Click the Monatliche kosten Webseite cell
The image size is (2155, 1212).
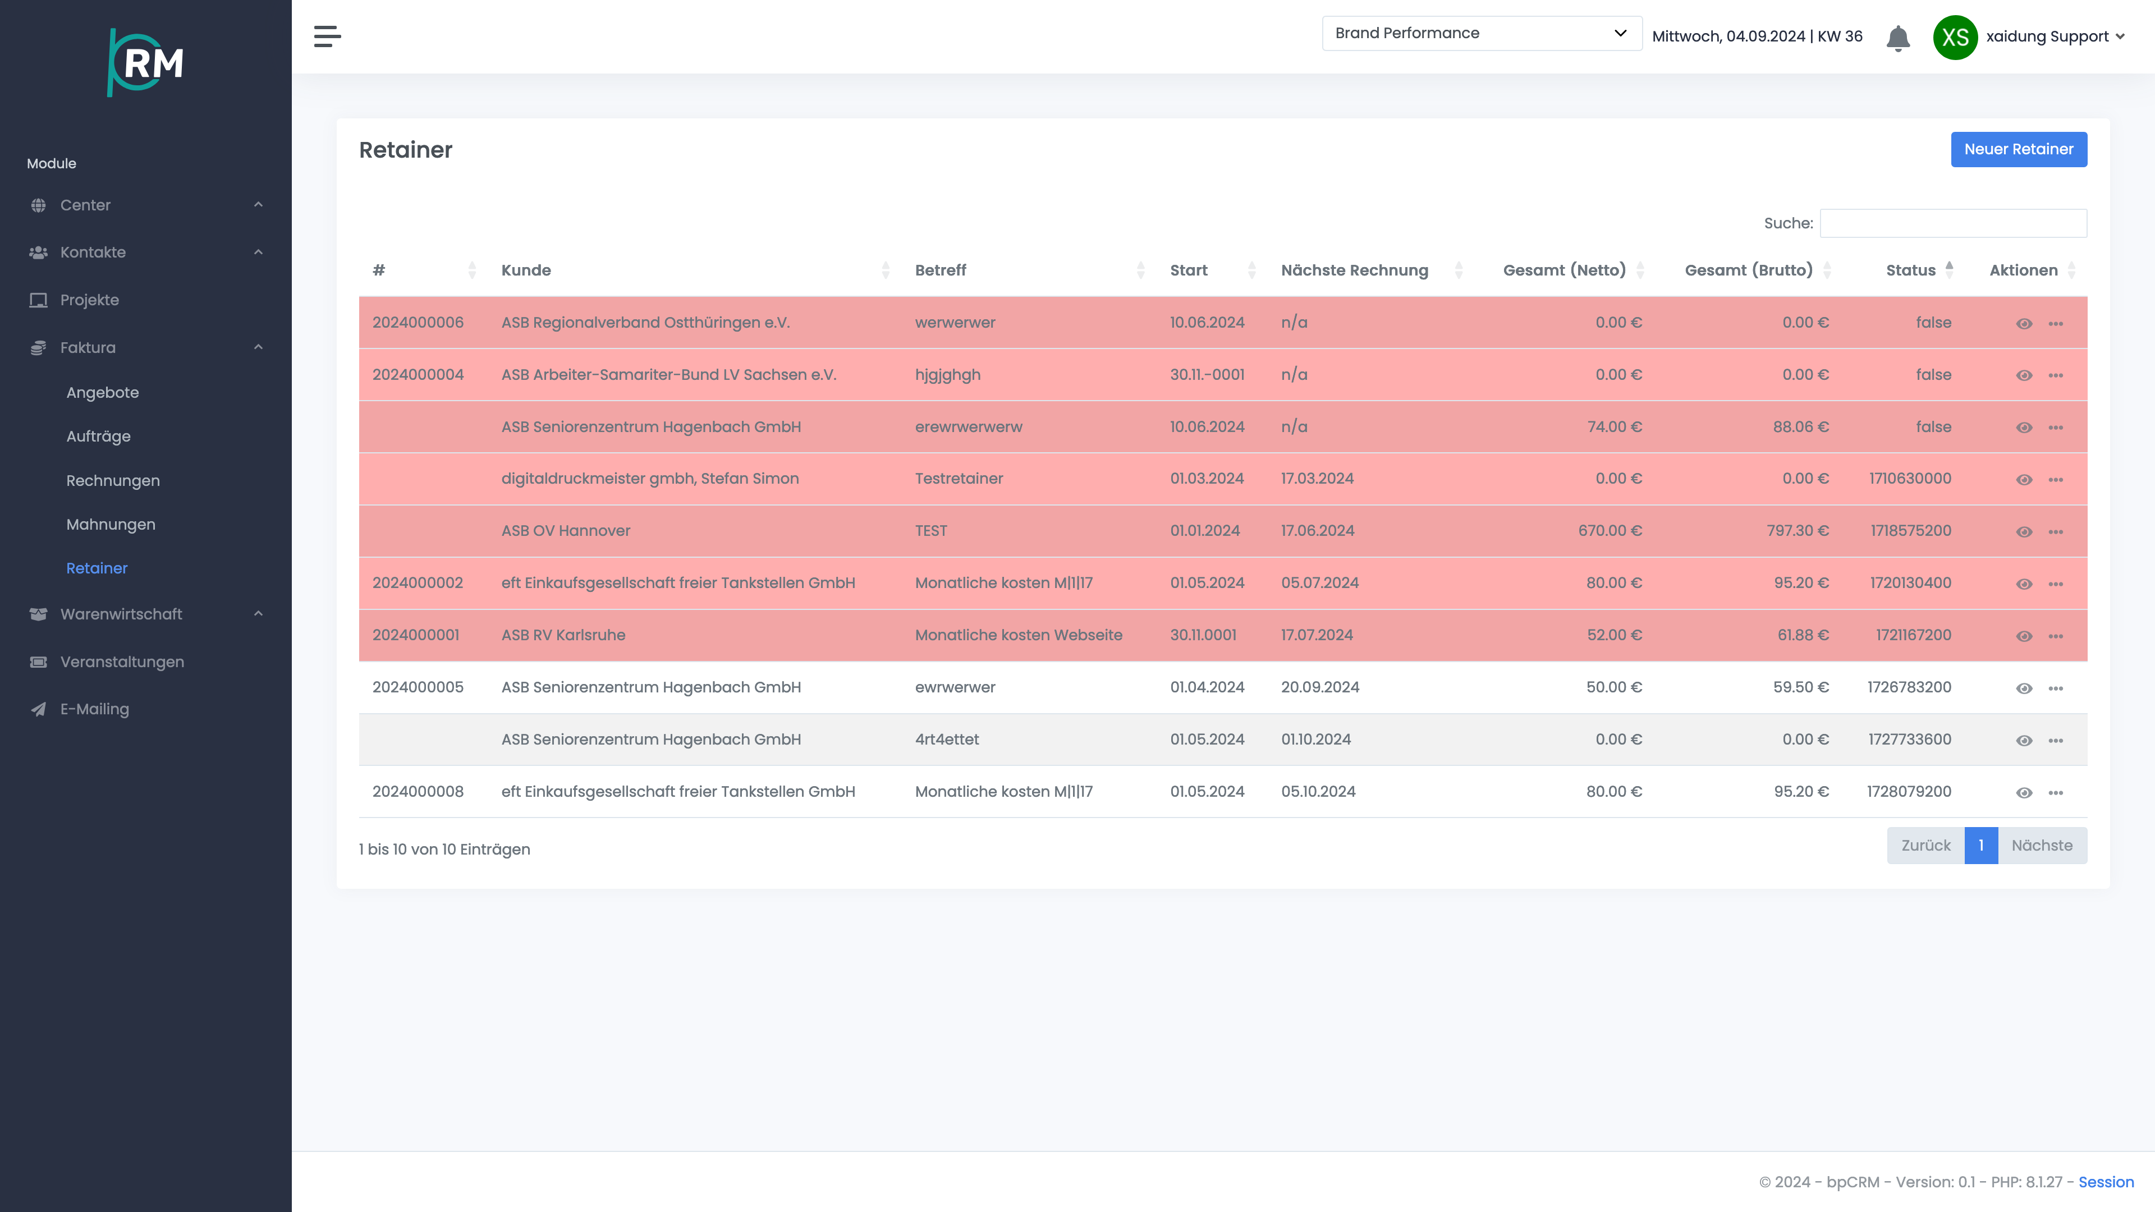point(1018,636)
